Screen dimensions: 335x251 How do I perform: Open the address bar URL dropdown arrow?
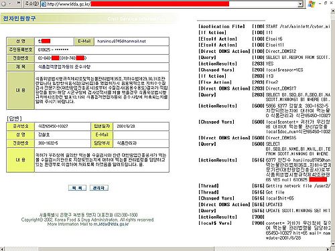click(x=300, y=4)
